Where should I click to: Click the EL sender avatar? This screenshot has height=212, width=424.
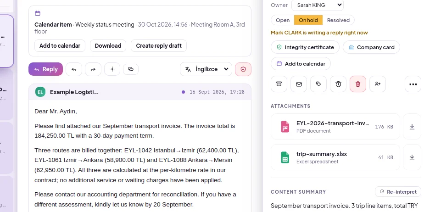(x=40, y=92)
